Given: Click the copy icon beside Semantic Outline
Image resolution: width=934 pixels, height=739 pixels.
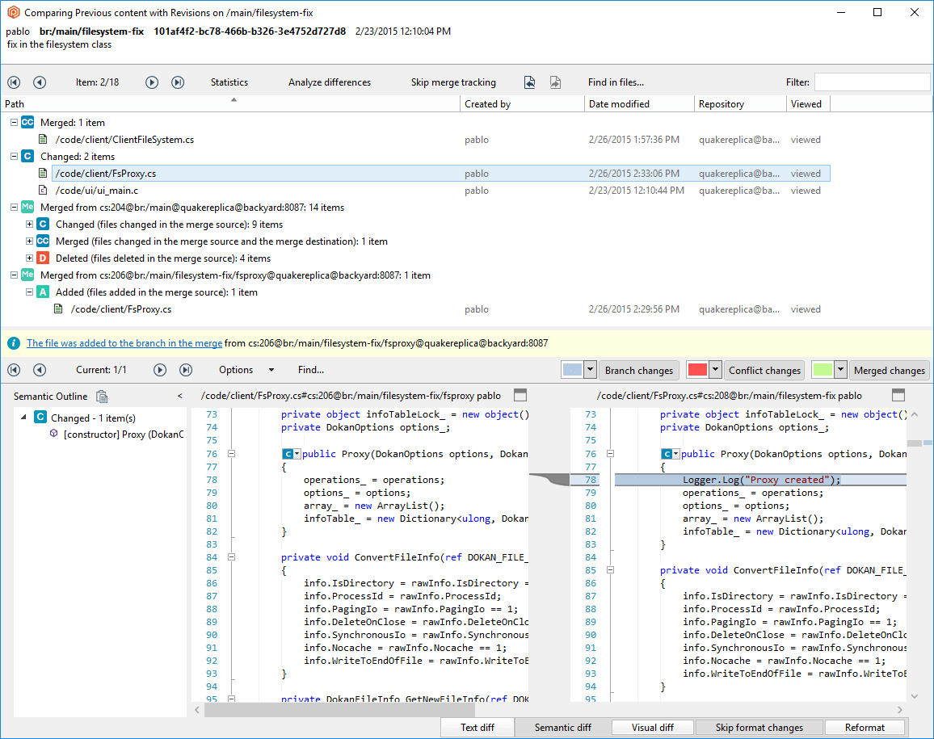Looking at the screenshot, I should [x=102, y=396].
